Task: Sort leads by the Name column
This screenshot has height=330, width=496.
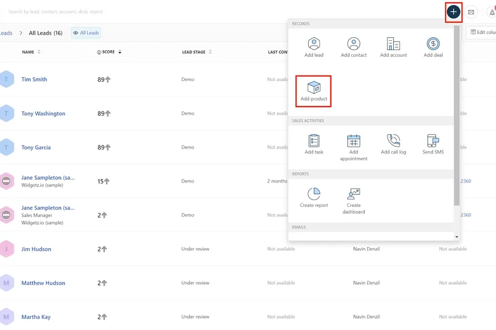Action: (39, 52)
